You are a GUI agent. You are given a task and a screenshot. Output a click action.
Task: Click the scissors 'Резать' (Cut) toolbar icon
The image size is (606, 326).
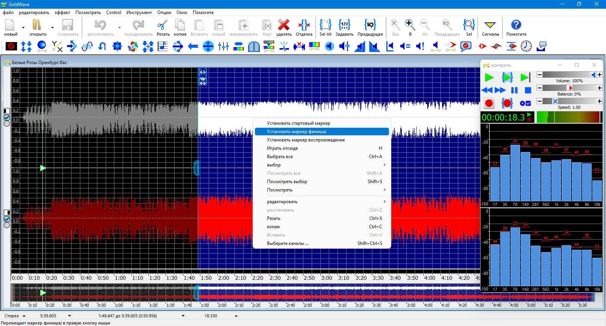[x=163, y=25]
